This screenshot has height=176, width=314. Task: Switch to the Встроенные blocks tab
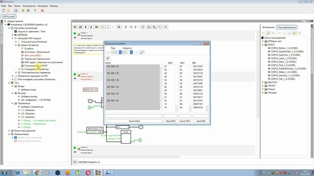tap(268, 27)
